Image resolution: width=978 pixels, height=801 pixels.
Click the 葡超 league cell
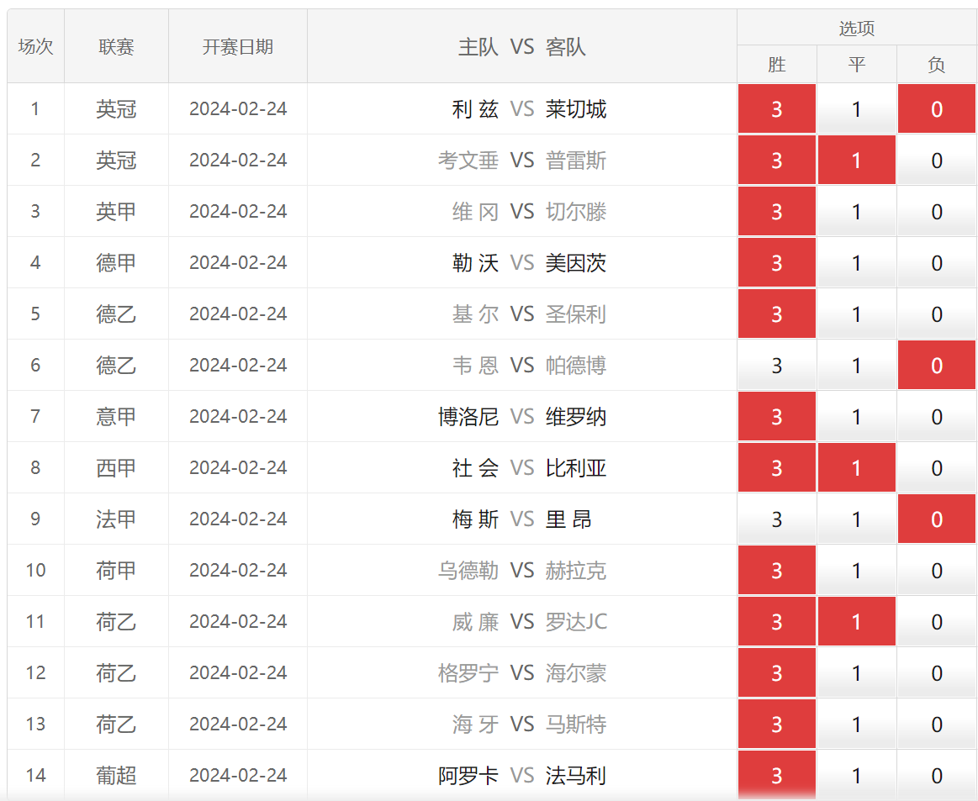coord(116,775)
